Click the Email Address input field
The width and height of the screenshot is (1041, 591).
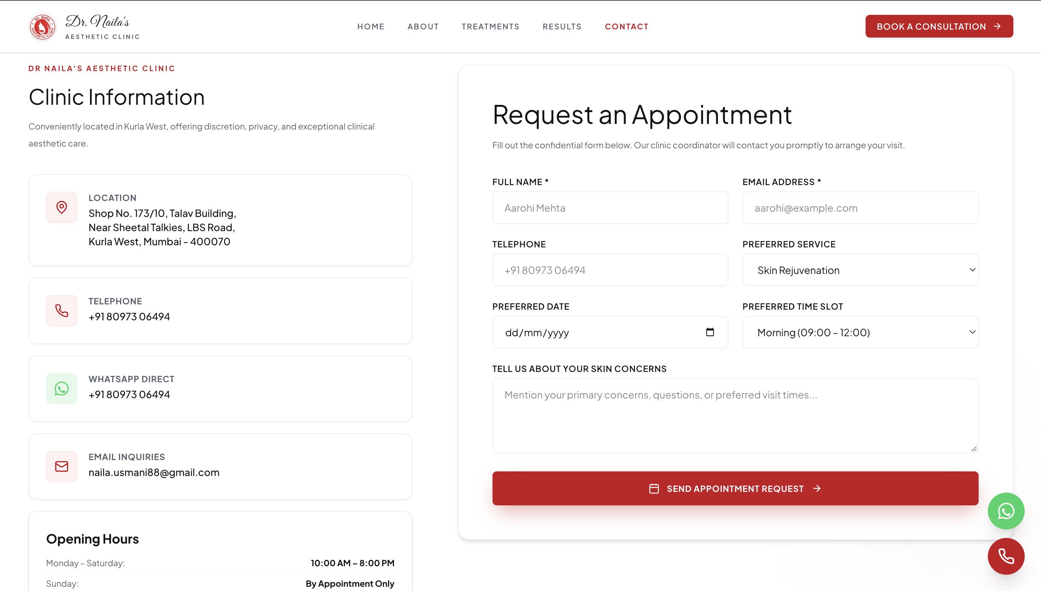coord(860,208)
